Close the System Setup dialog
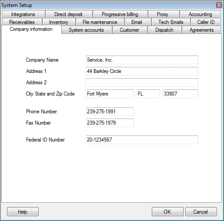This screenshot has height=221, width=224. tap(219, 5)
